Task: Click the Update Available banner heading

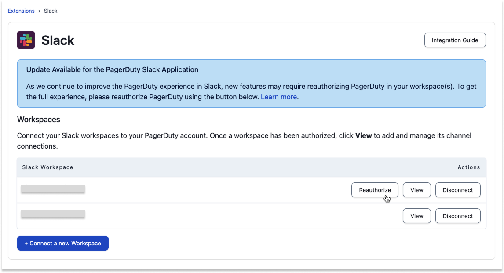Action: click(112, 70)
